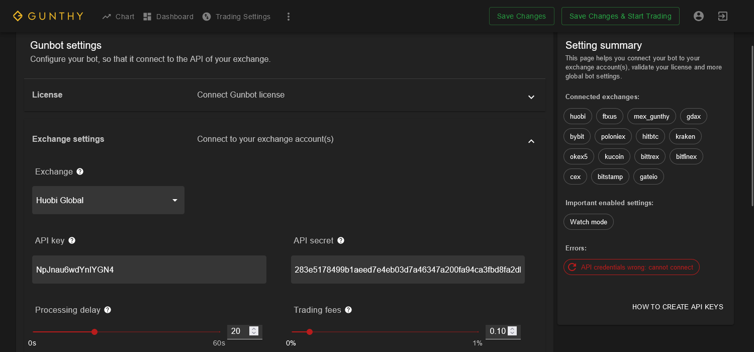Open the user account icon
This screenshot has height=352, width=754.
point(698,16)
